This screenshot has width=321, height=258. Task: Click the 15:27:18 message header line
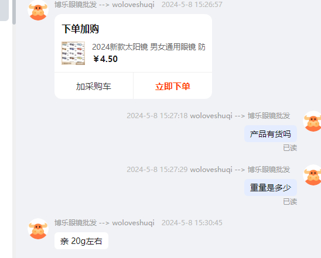click(x=208, y=116)
